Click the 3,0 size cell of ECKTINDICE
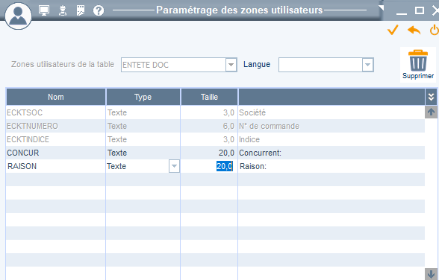 pos(209,139)
